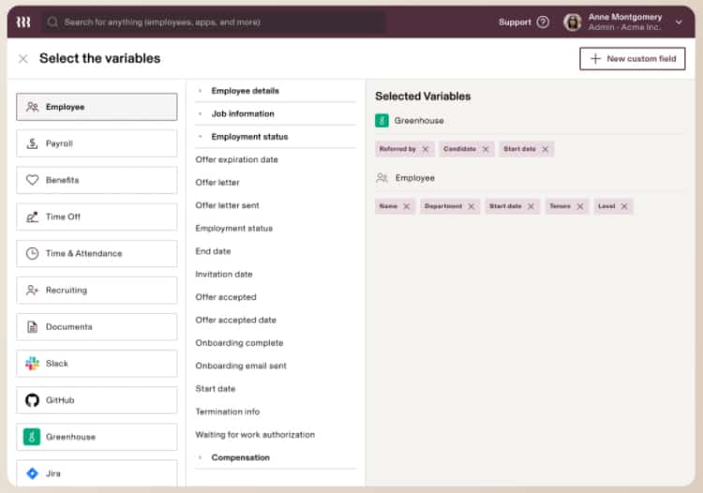
Task: Remove the Referred by variable chip
Action: click(x=426, y=149)
